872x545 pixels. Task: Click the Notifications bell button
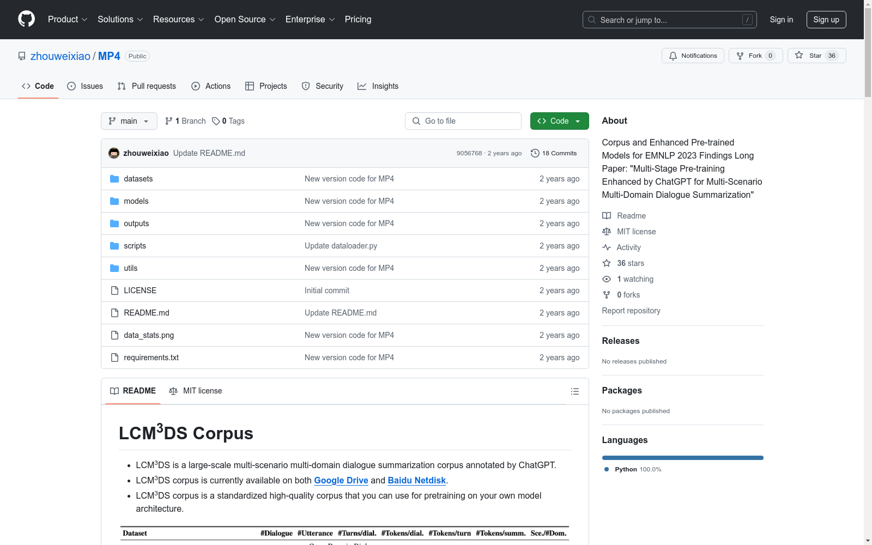coord(693,56)
